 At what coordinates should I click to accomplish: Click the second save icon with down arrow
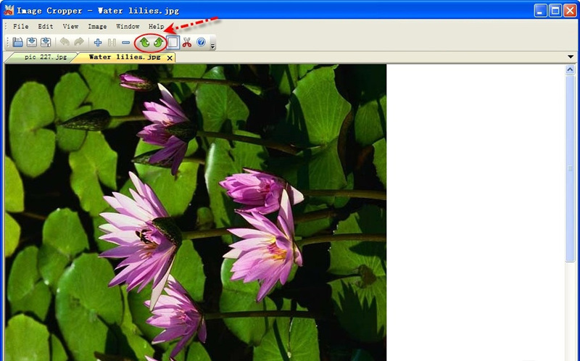[x=32, y=43]
